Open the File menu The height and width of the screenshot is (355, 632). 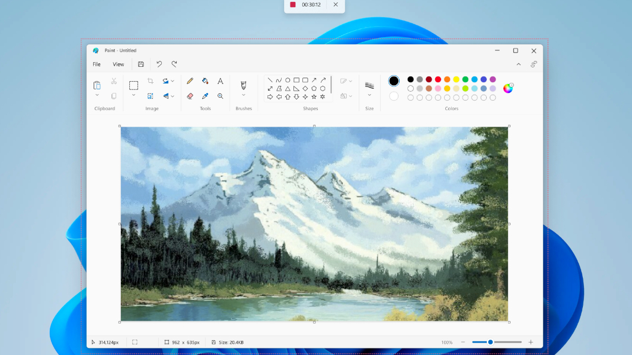97,64
